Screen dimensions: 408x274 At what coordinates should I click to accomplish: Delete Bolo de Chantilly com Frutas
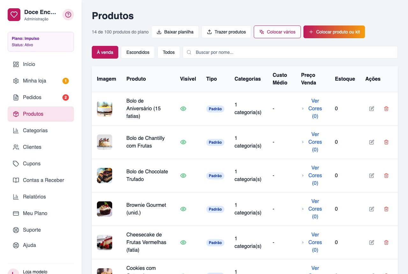pos(386,142)
